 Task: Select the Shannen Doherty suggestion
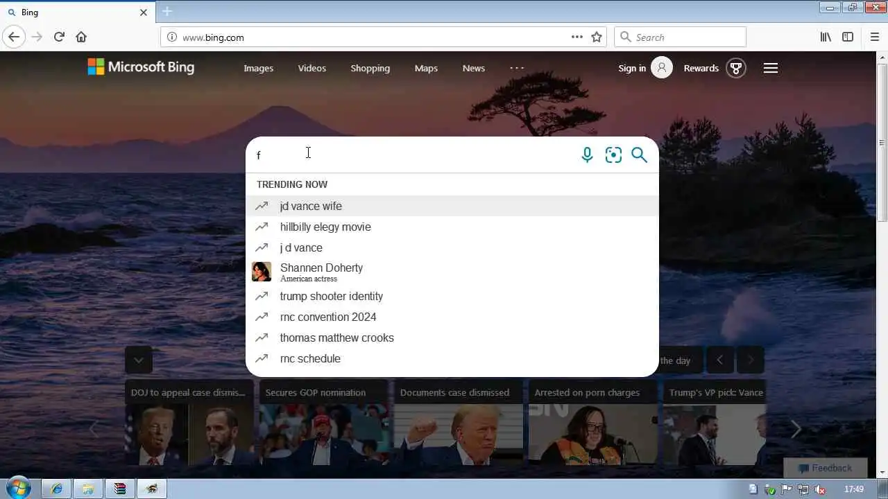(452, 272)
